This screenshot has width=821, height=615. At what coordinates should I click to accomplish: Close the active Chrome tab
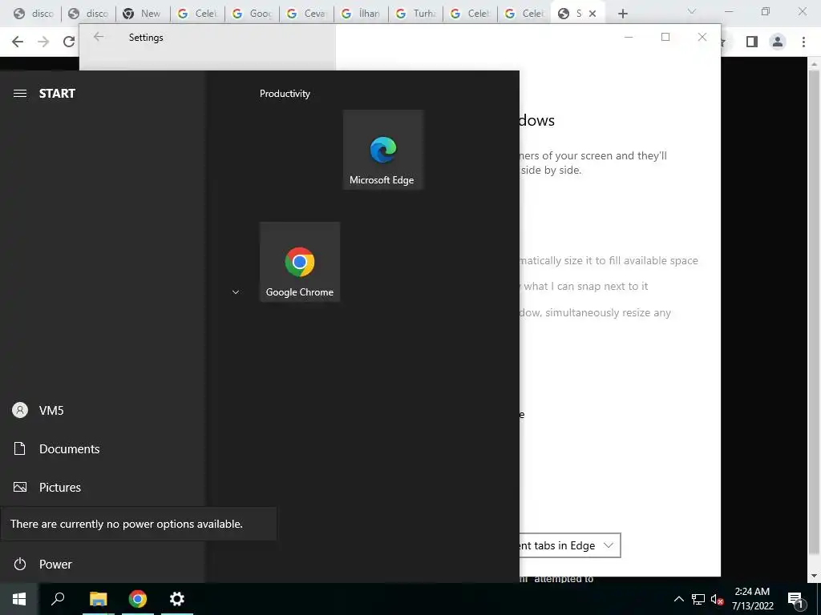(592, 14)
